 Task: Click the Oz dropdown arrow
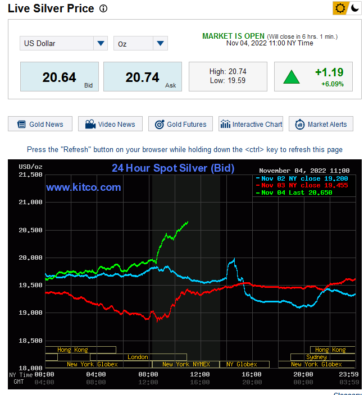click(160, 43)
